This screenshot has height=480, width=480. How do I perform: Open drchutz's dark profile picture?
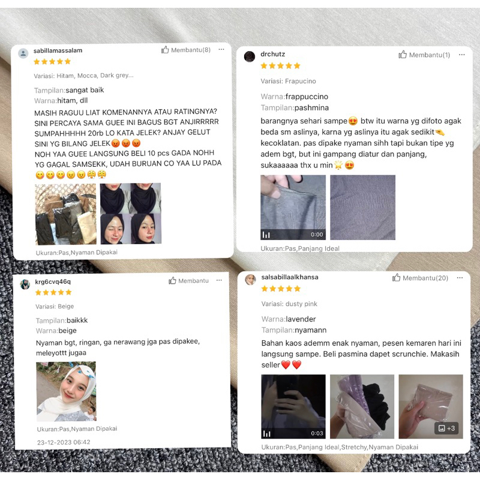coord(250,56)
